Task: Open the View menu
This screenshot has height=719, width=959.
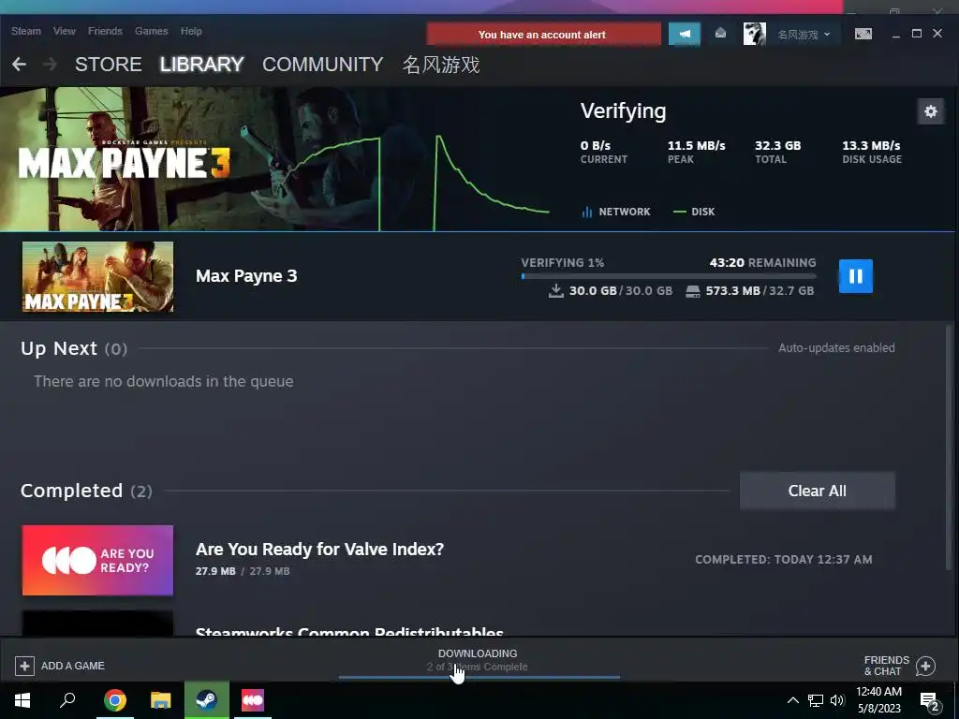Action: (x=65, y=31)
